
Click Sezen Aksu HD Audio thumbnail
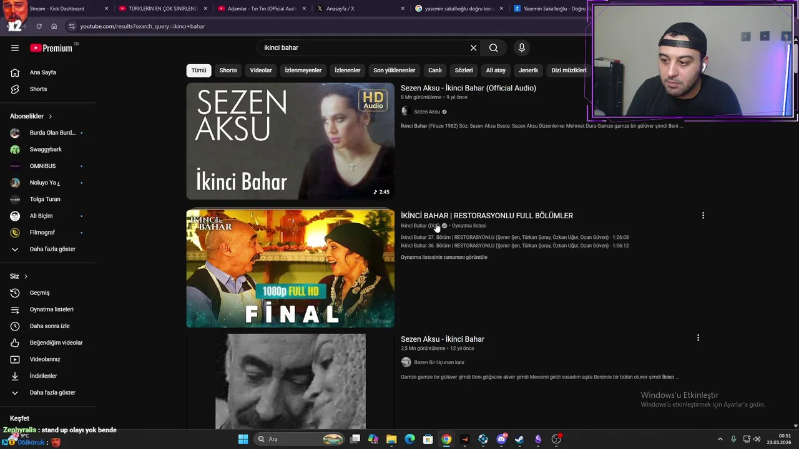click(290, 141)
